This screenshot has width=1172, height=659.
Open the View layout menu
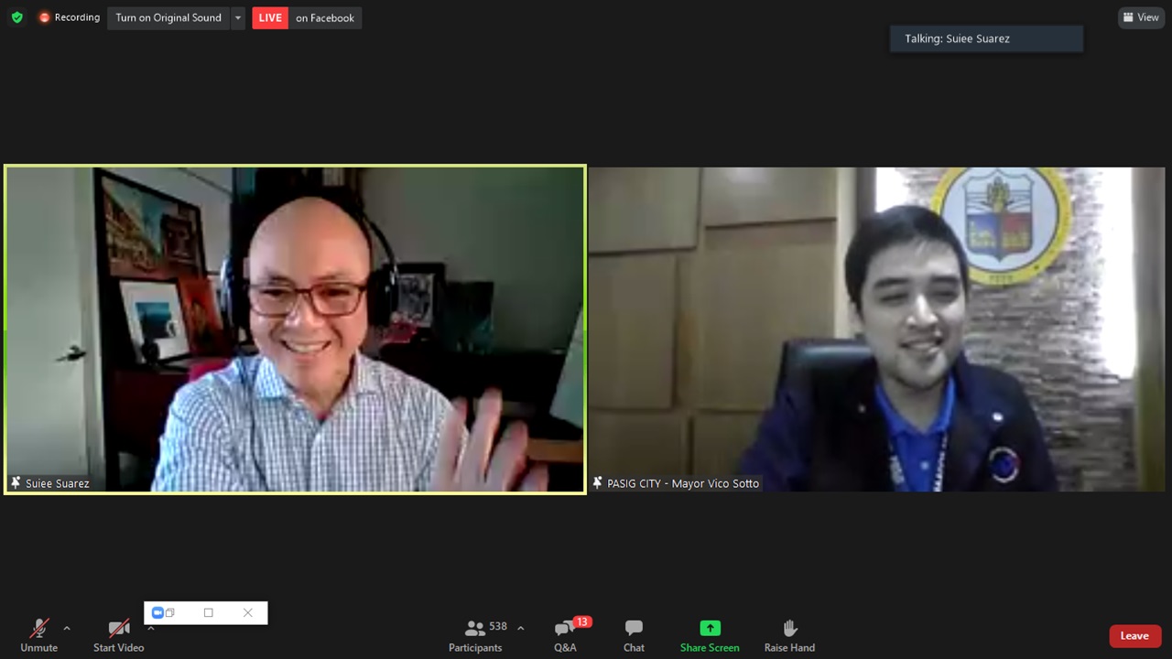coord(1141,17)
